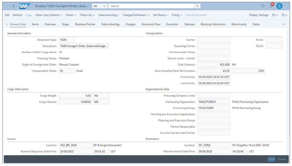Expand the All search scope dropdown

[x=100, y=6]
